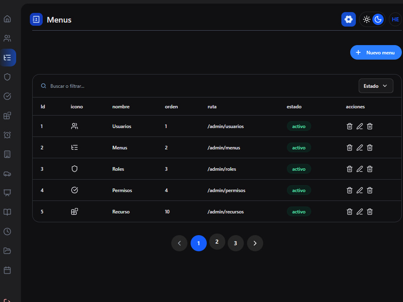This screenshot has height=302, width=403.
Task: Edit the Recurso row with pencil icon
Action: [359, 212]
